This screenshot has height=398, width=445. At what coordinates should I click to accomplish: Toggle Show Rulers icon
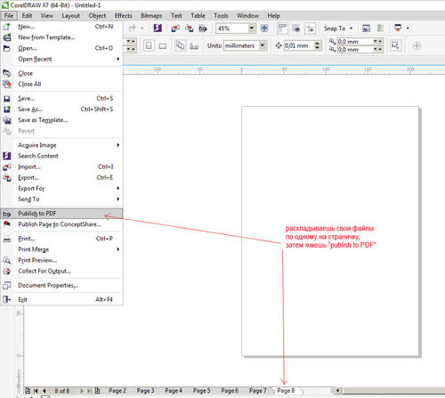pos(282,28)
